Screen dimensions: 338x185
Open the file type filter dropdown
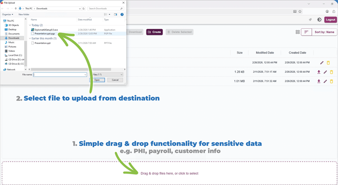tap(107, 75)
